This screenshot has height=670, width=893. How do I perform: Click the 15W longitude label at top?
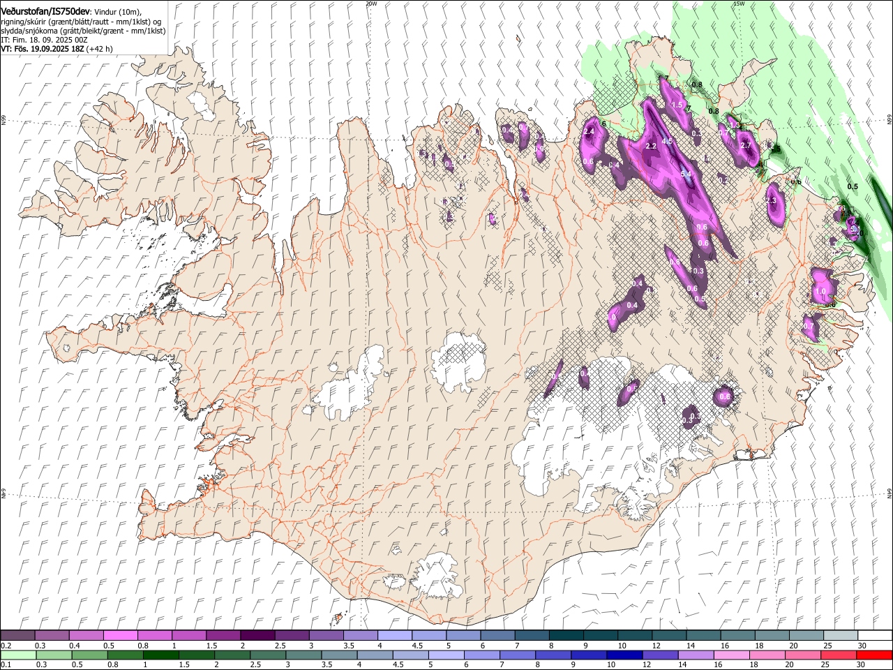[738, 3]
